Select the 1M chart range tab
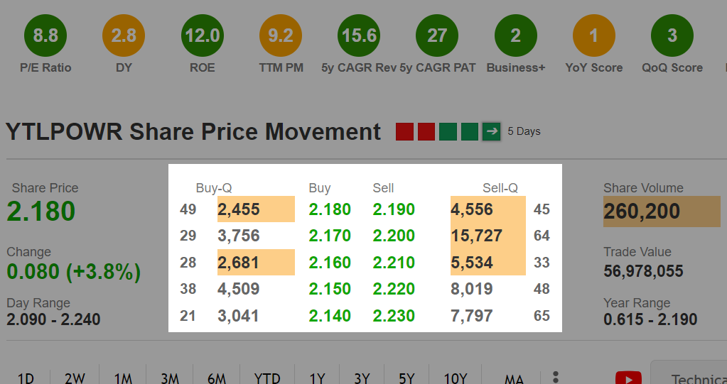727x384 pixels. click(124, 378)
